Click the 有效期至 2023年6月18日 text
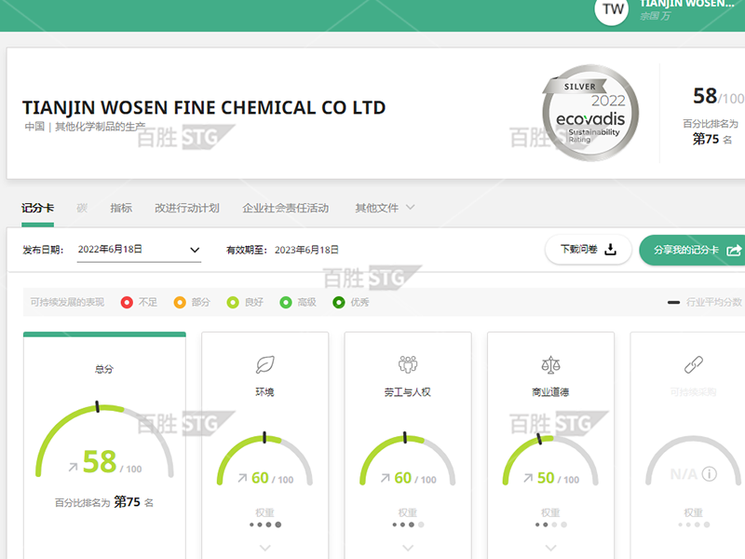Viewport: 745px width, 559px height. point(282,250)
